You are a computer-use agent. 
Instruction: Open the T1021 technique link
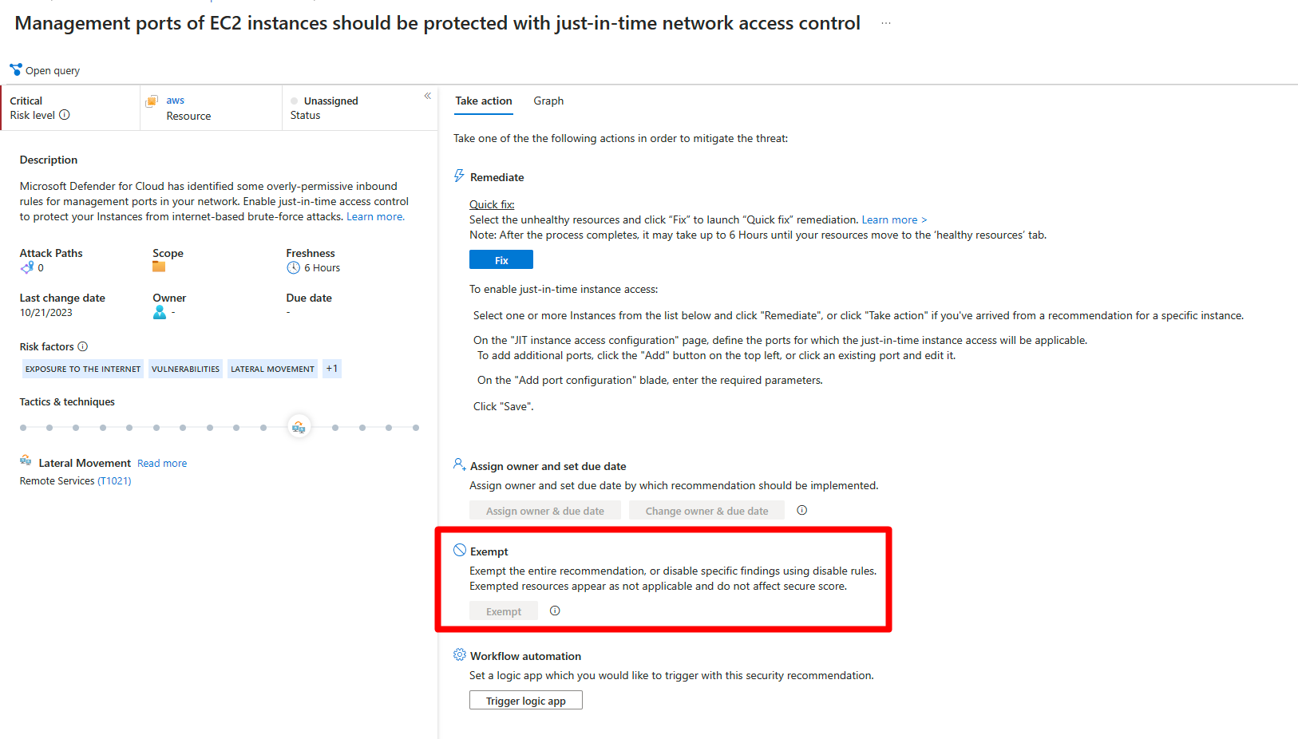(114, 481)
